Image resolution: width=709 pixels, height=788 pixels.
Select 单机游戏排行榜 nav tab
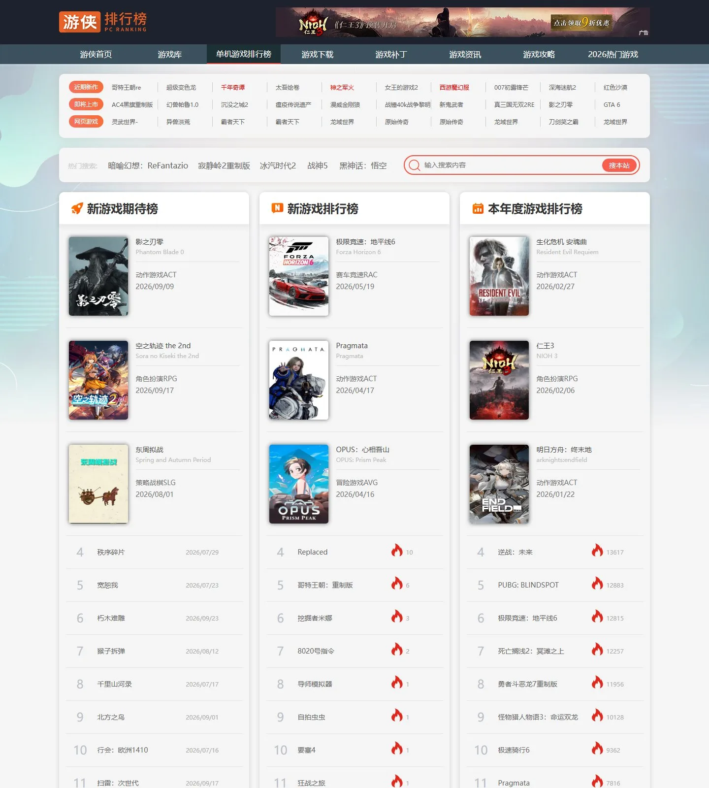click(244, 54)
